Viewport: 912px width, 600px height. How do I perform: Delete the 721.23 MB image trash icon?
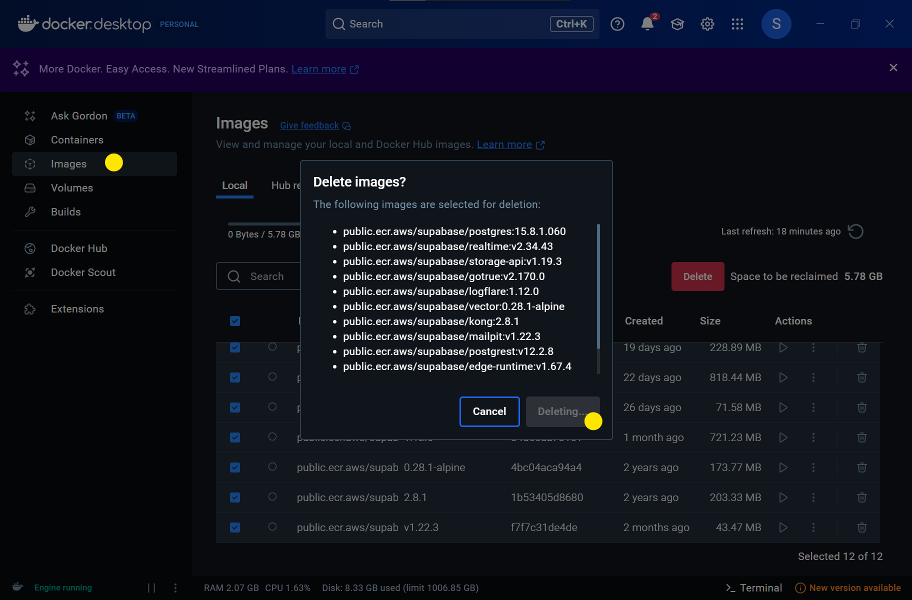coord(862,437)
